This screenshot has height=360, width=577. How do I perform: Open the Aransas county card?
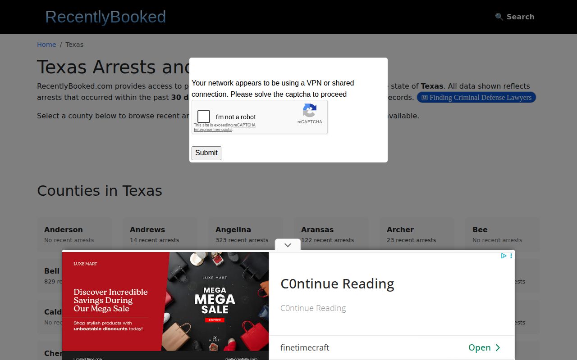tap(331, 234)
